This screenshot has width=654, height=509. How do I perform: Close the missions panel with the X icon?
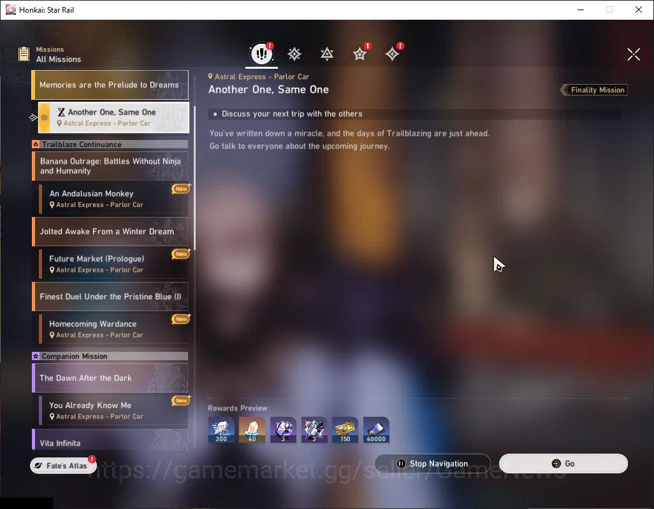pyautogui.click(x=634, y=54)
